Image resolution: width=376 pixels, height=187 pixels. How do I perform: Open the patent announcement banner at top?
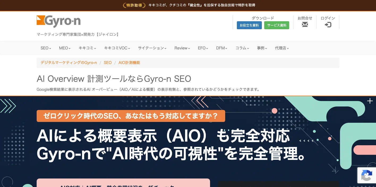point(188,5)
